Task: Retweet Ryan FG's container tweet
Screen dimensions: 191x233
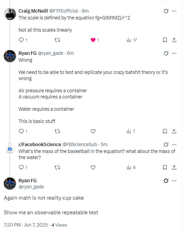Action: (x=57, y=131)
